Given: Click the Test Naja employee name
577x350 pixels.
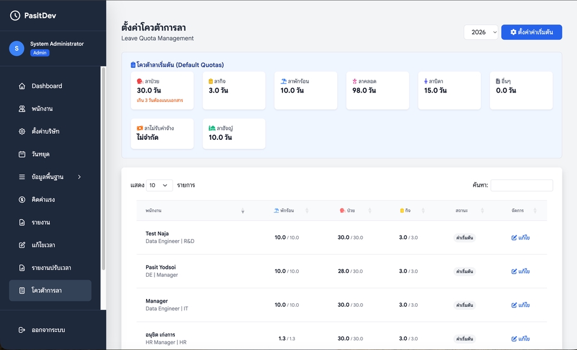Looking at the screenshot, I should click(157, 234).
